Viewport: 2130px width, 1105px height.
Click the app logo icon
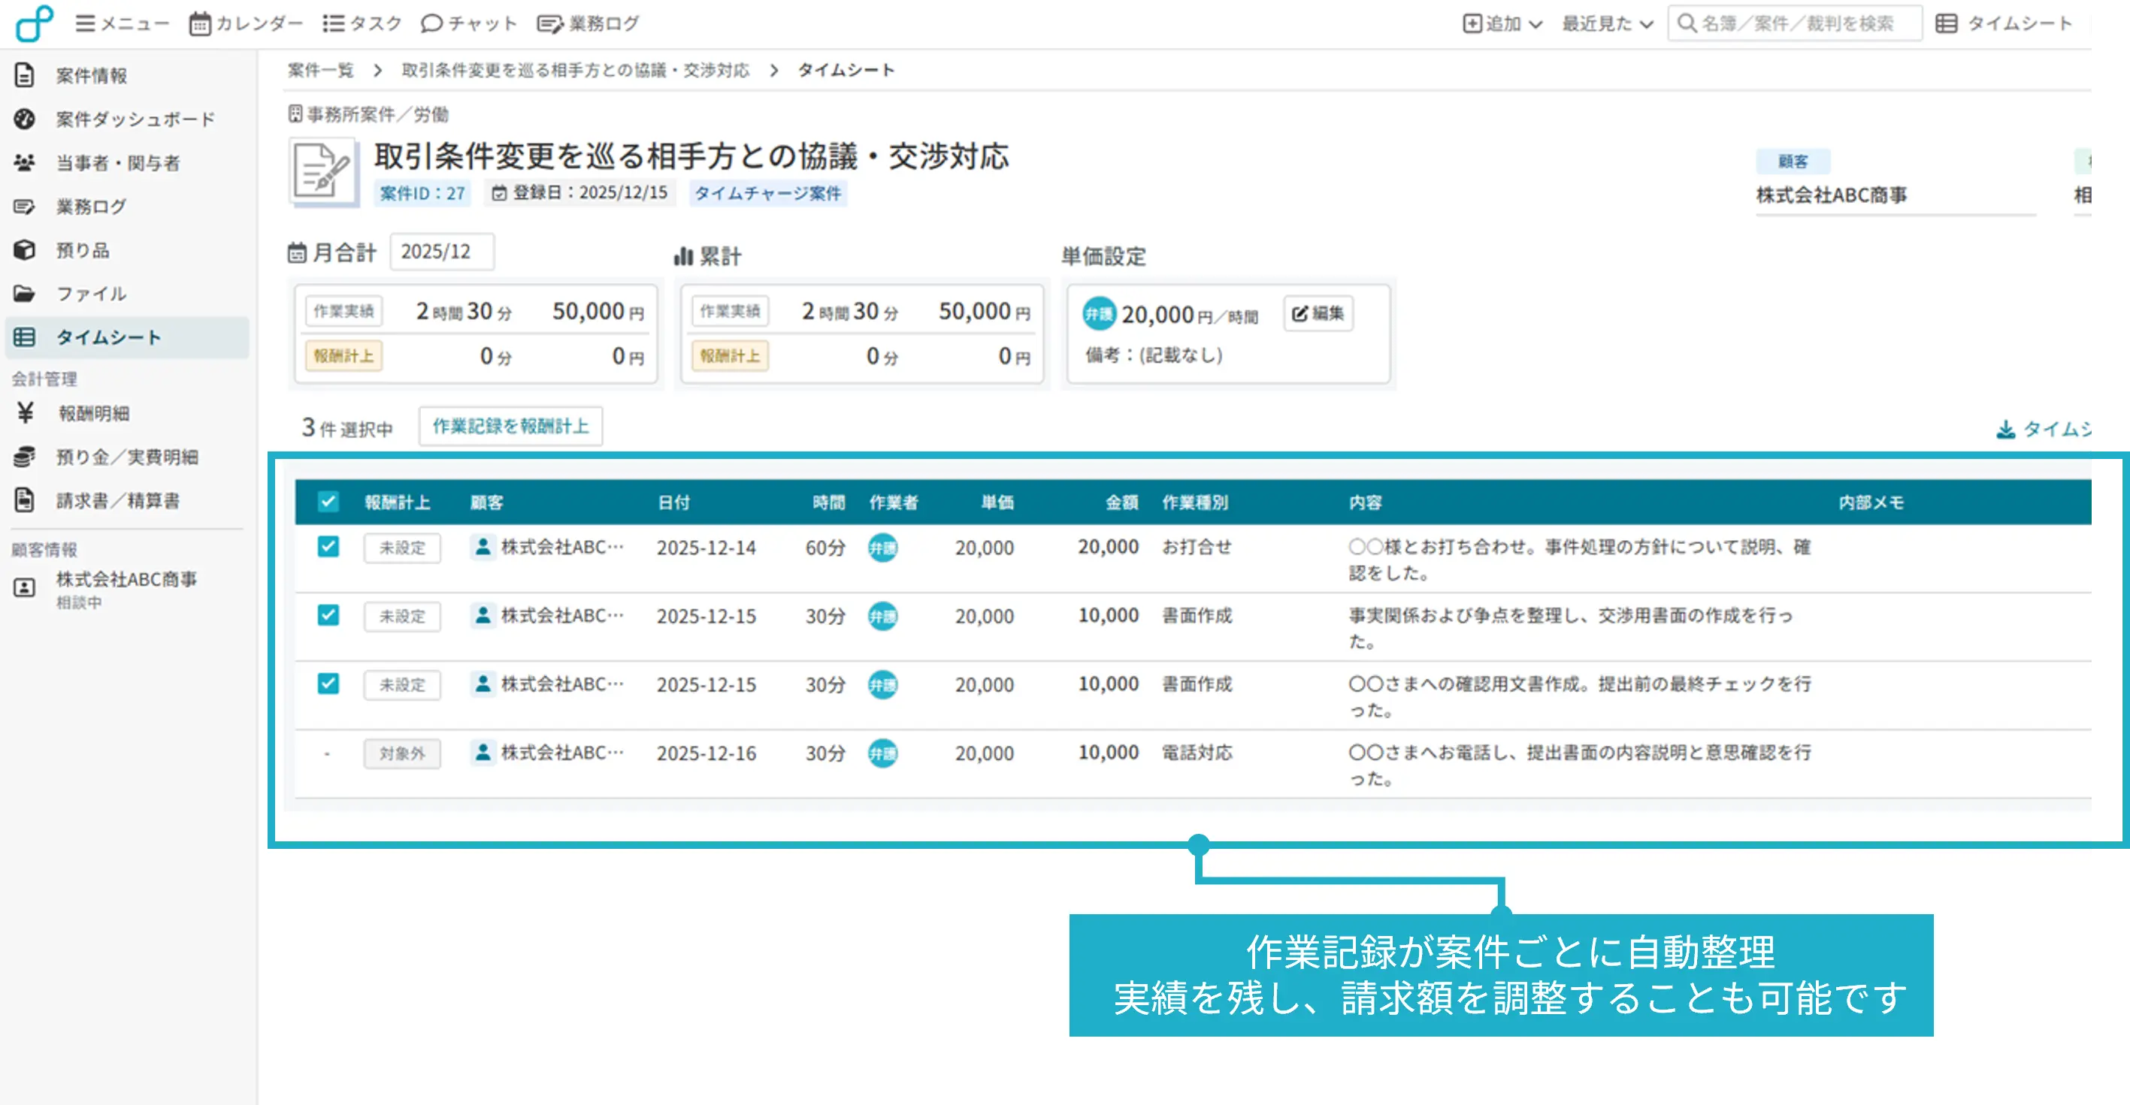click(x=34, y=23)
